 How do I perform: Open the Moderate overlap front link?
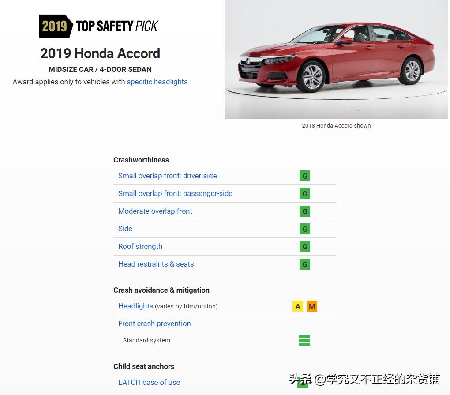[155, 211]
